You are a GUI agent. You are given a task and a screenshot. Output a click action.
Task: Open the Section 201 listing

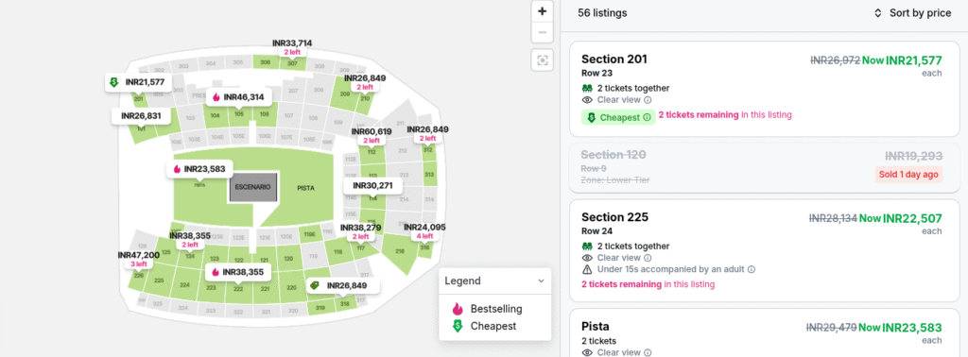pos(764,90)
